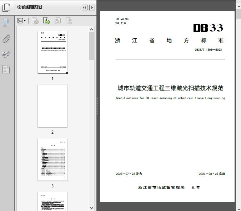Open the thumbnail options menu dropdown
The image size is (241, 211).
pyautogui.click(x=21, y=21)
